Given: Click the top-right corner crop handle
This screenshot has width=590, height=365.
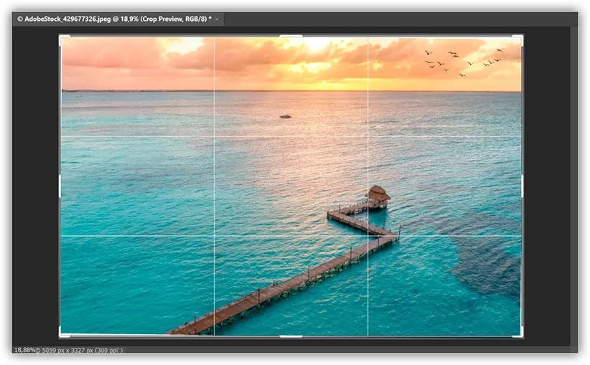Looking at the screenshot, I should pyautogui.click(x=520, y=38).
